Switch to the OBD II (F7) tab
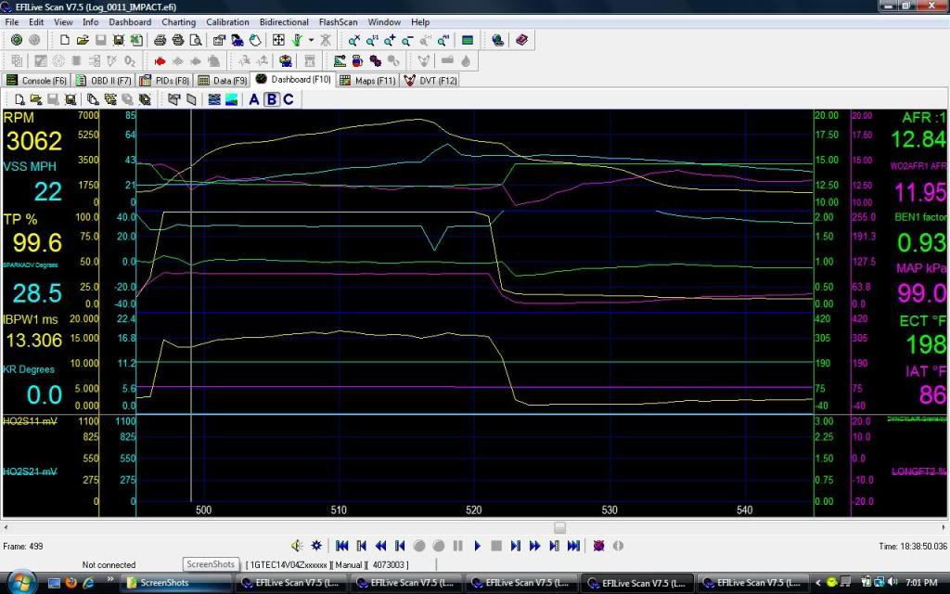The image size is (950, 594). (104, 81)
